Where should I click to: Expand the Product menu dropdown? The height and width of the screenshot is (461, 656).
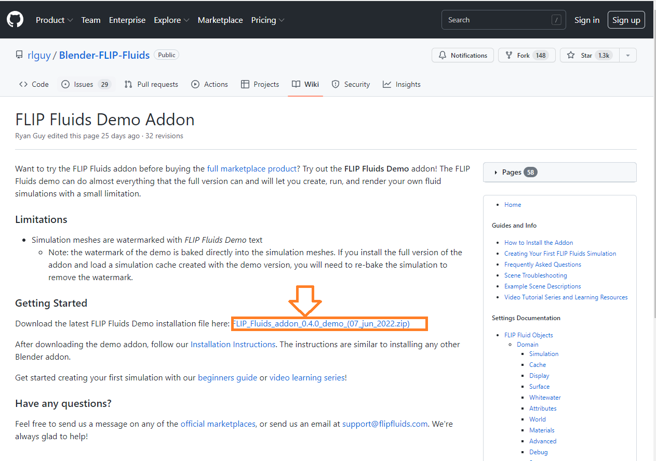point(54,20)
